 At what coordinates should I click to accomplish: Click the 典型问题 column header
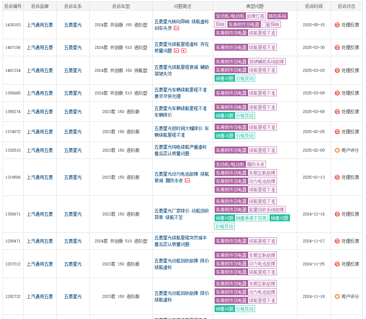tap(255, 6)
